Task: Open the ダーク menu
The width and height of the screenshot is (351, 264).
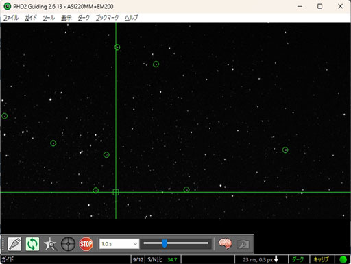Action: [84, 18]
